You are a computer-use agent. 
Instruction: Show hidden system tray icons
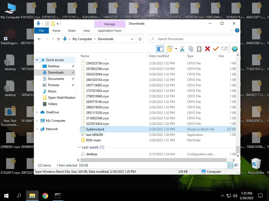pyautogui.click(x=222, y=196)
